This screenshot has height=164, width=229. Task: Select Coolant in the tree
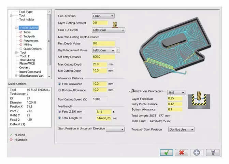24,68
